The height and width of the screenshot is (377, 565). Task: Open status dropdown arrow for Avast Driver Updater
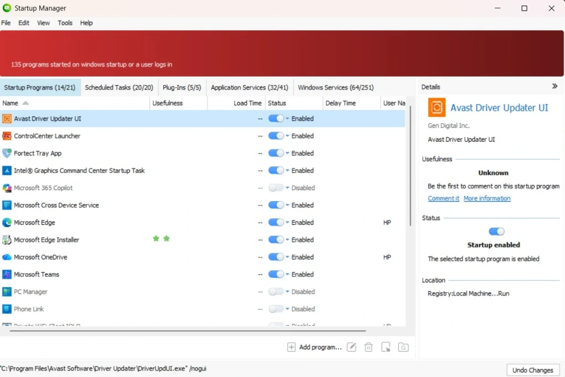287,119
